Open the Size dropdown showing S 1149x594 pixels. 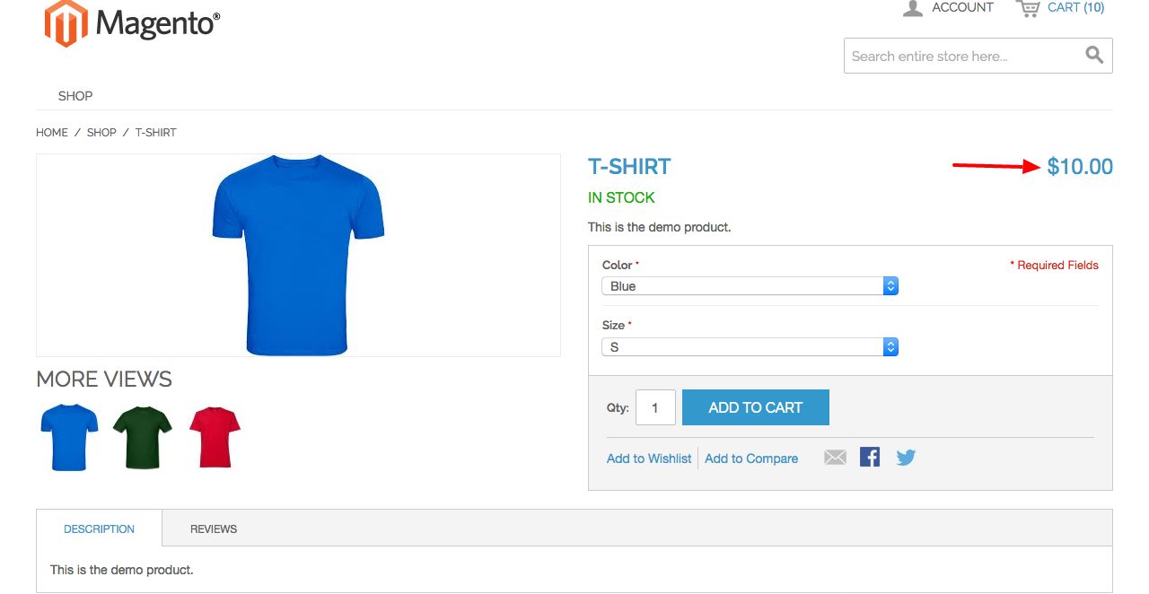click(x=750, y=346)
